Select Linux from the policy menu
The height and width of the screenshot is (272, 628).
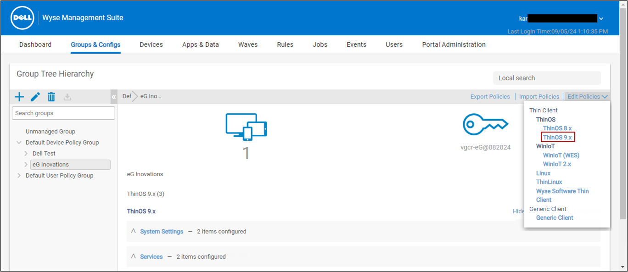pos(544,173)
